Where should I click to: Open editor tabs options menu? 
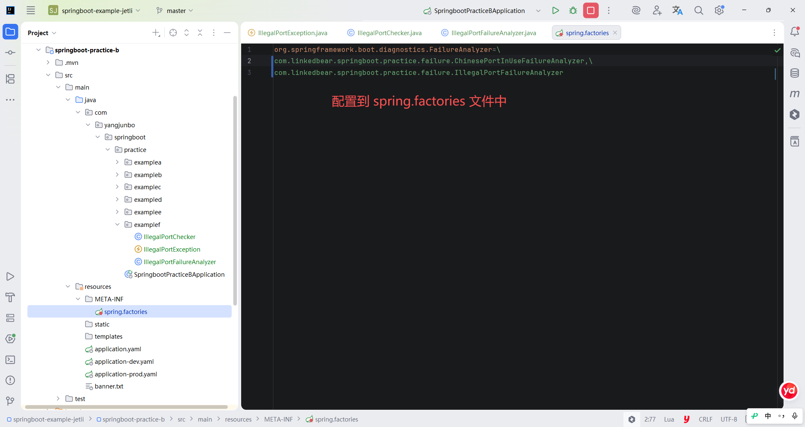(774, 33)
